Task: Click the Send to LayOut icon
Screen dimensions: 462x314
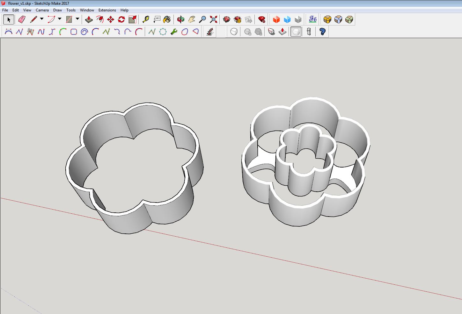Action: (248, 20)
